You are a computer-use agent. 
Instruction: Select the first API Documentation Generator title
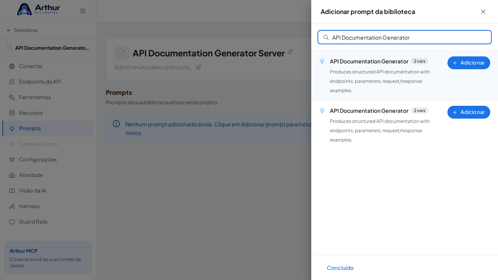click(x=369, y=61)
